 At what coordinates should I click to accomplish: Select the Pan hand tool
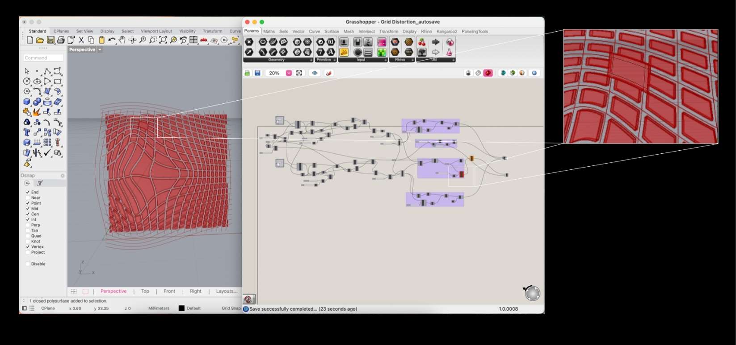tap(122, 40)
